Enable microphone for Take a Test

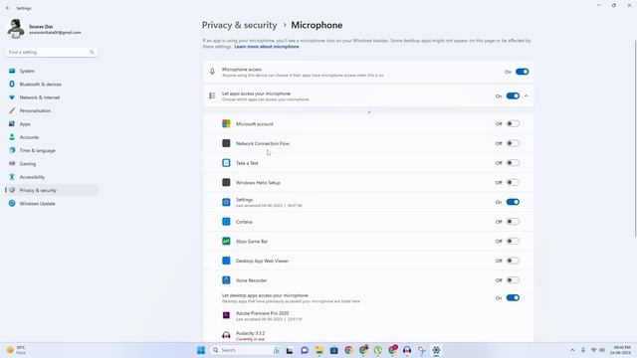pos(513,163)
